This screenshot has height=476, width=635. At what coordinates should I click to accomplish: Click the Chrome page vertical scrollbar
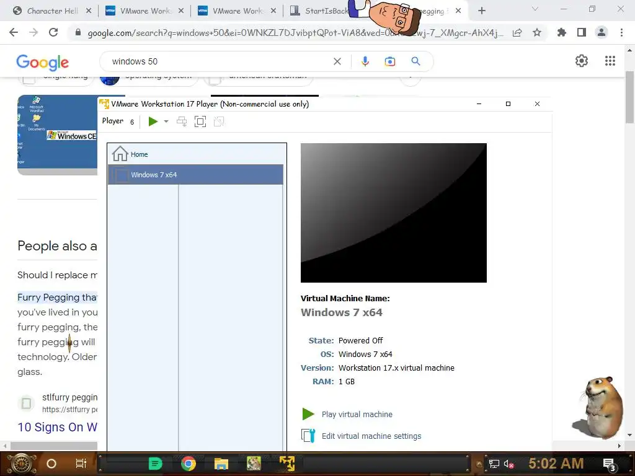tap(629, 97)
